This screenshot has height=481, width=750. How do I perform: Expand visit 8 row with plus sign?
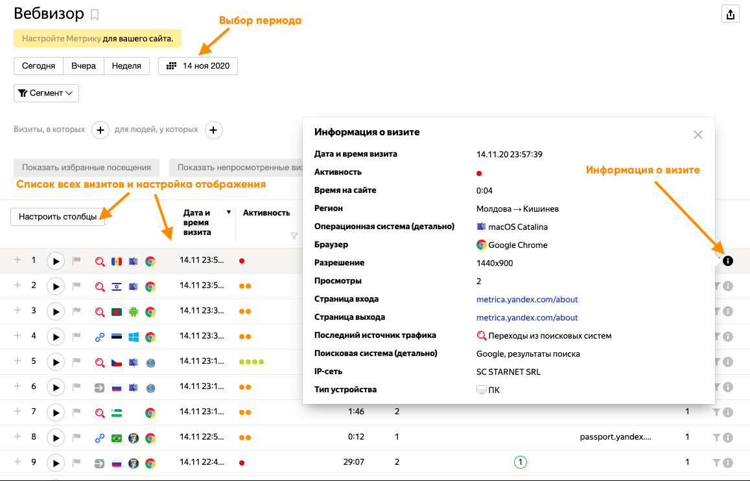click(x=18, y=436)
